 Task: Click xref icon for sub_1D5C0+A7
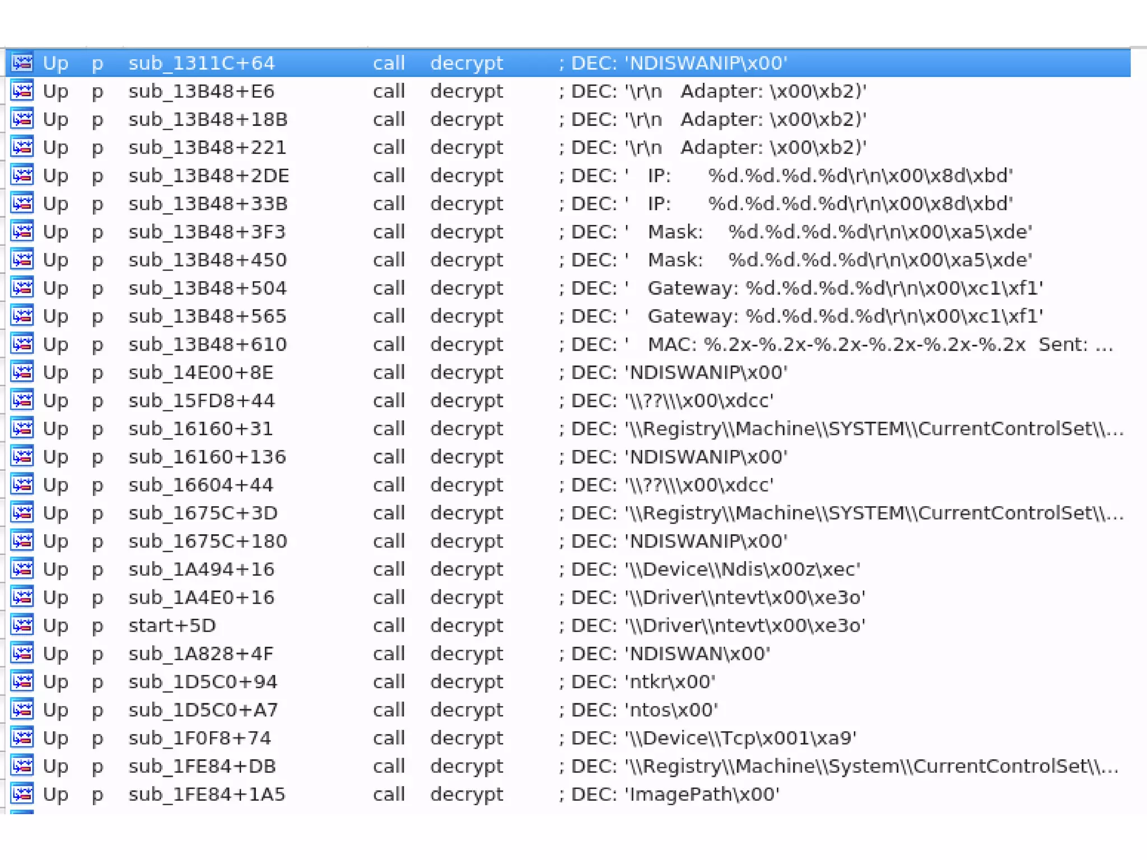22,709
